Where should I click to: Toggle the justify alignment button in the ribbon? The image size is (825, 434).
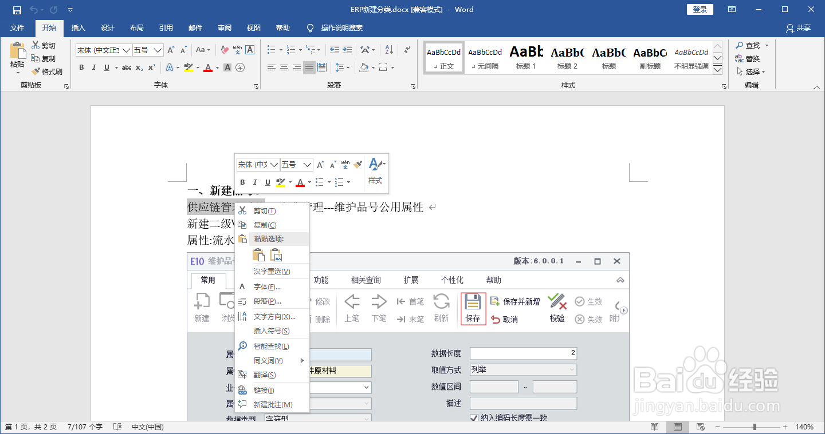tap(309, 67)
